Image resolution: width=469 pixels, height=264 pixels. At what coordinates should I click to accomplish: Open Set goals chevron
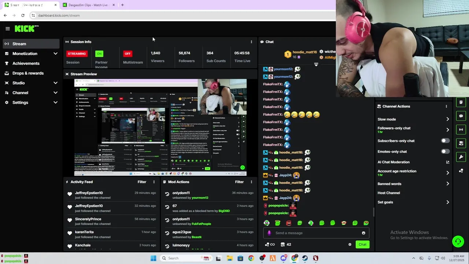(447, 202)
